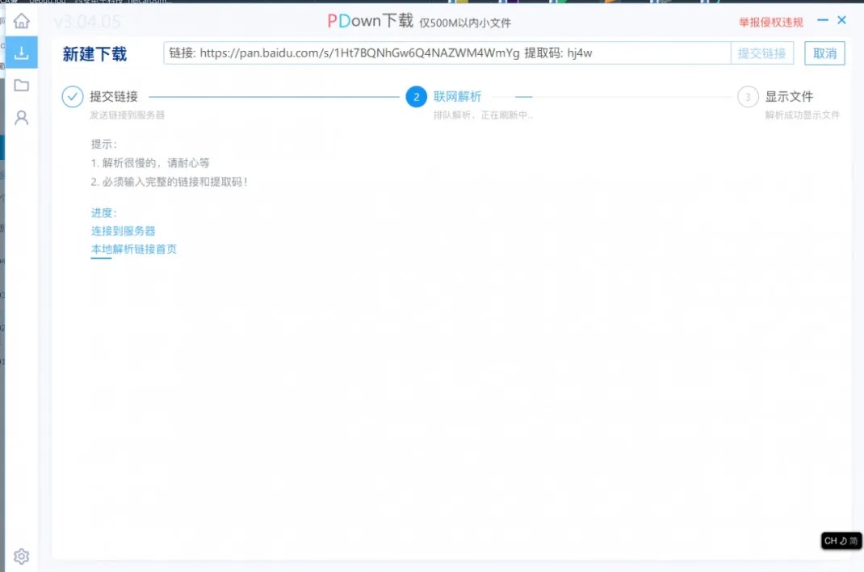
Task: Select the 提交链接 step label
Action: point(114,97)
